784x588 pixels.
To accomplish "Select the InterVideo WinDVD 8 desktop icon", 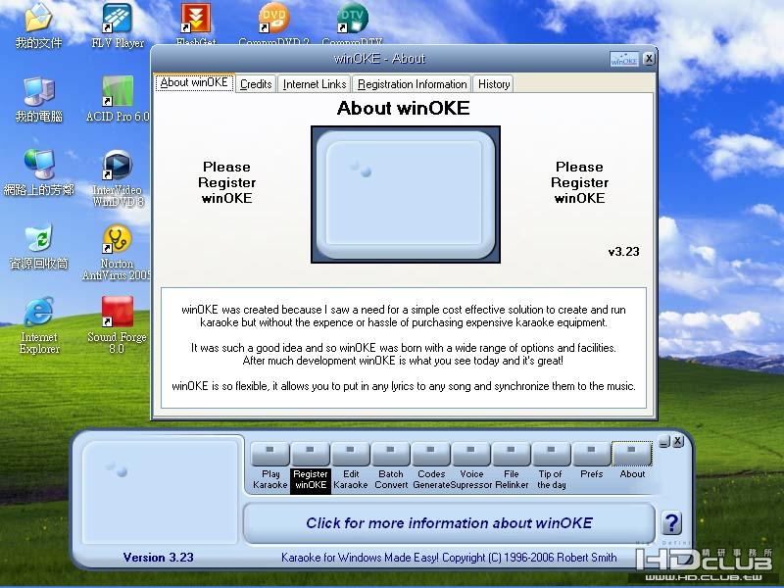I will 118,178.
